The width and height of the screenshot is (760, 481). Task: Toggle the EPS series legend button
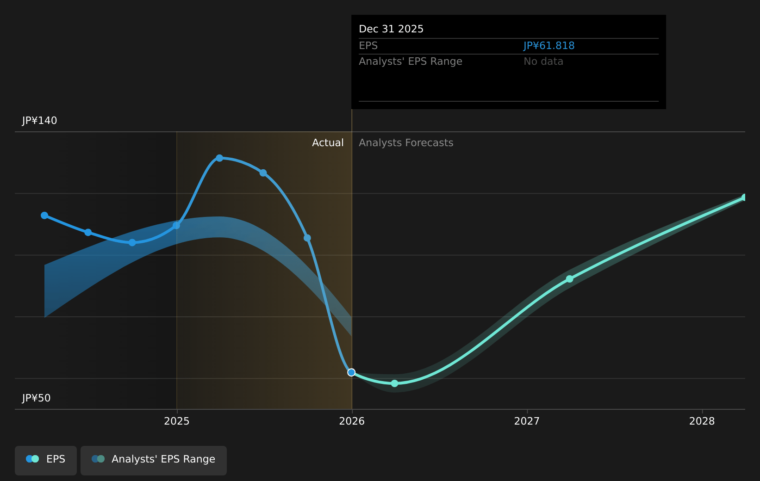[x=46, y=460]
